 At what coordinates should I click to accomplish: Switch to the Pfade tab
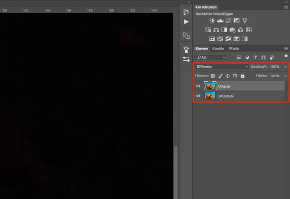pyautogui.click(x=234, y=49)
